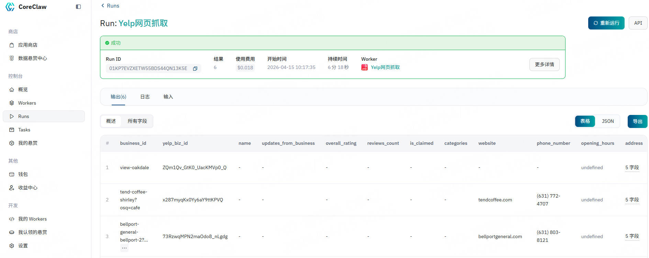
Task: Open 设置 settings in the sidebar
Action: coord(23,246)
